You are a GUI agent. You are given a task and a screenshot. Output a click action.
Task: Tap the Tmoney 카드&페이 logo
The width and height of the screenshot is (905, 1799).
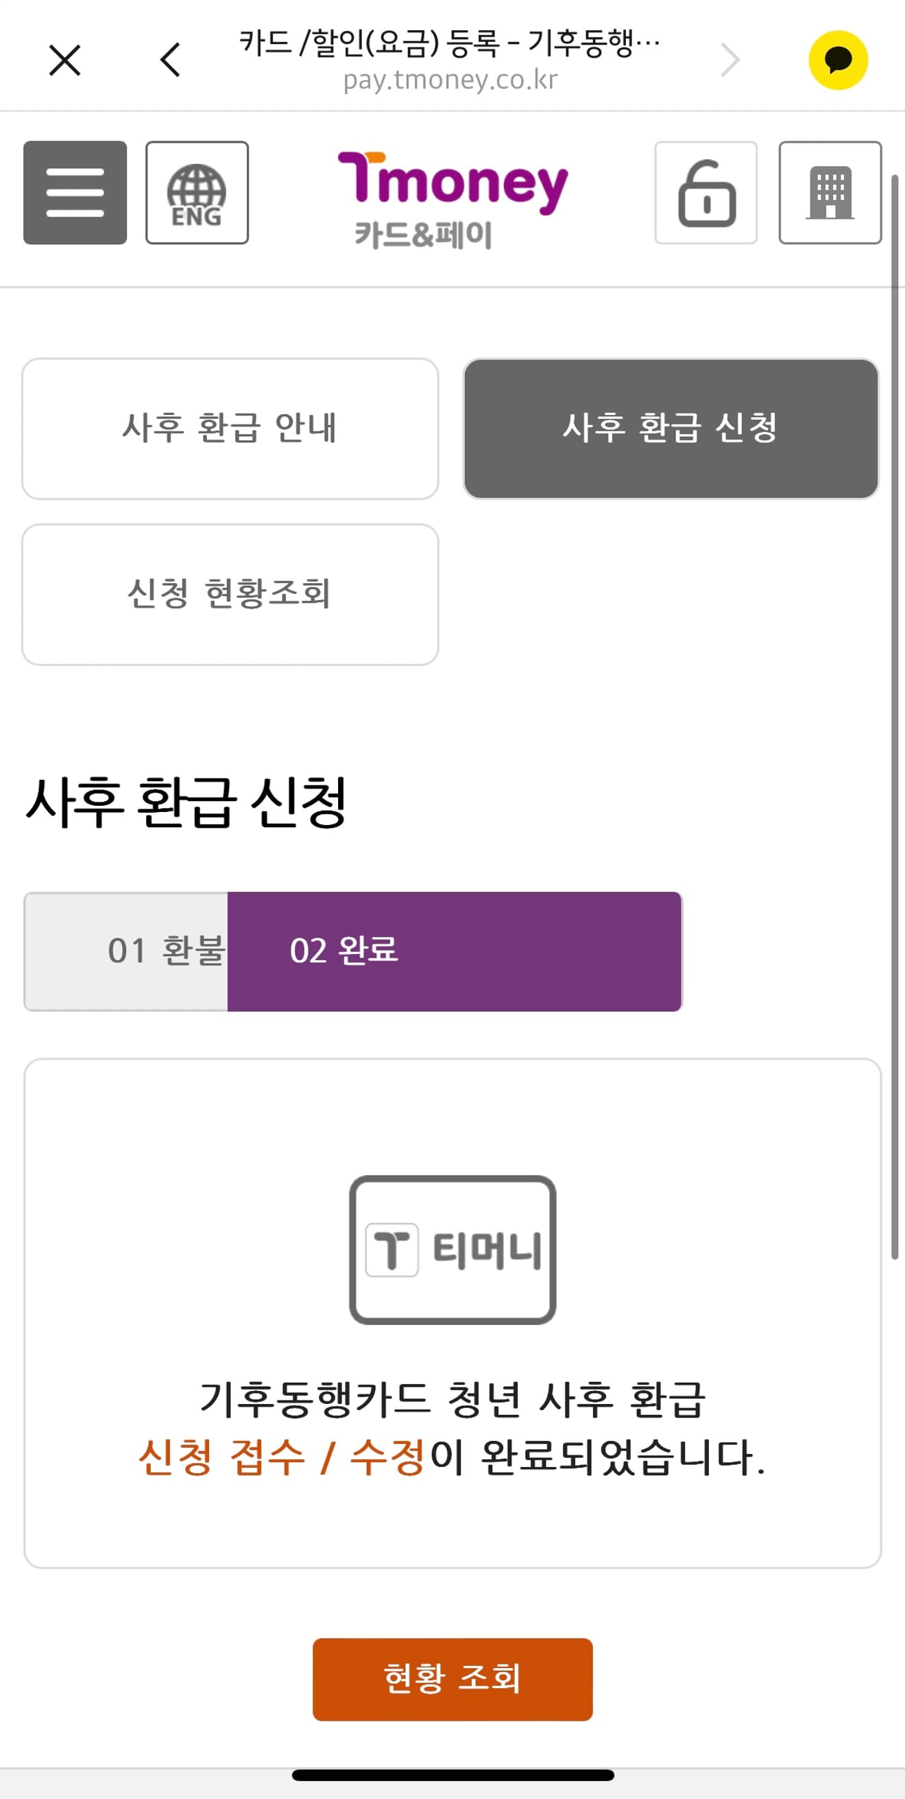pyautogui.click(x=452, y=200)
